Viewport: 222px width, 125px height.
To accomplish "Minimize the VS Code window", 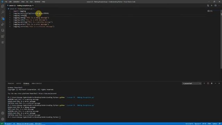I will 209,2.
